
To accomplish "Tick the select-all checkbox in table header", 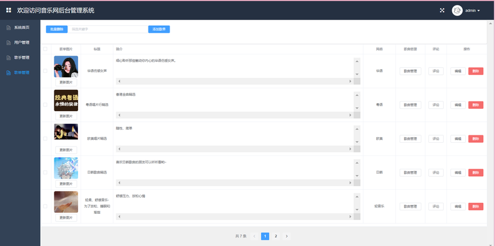I will pyautogui.click(x=45, y=49).
